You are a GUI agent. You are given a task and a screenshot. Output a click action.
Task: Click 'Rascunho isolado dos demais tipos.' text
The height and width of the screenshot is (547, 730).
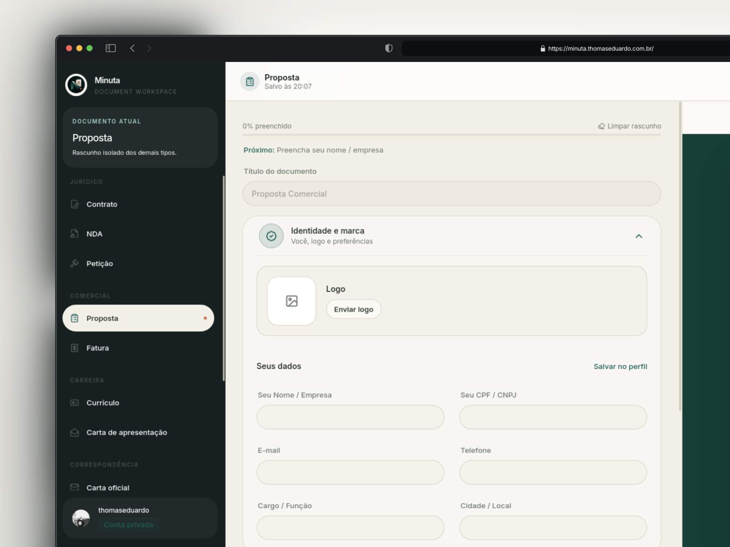point(124,153)
